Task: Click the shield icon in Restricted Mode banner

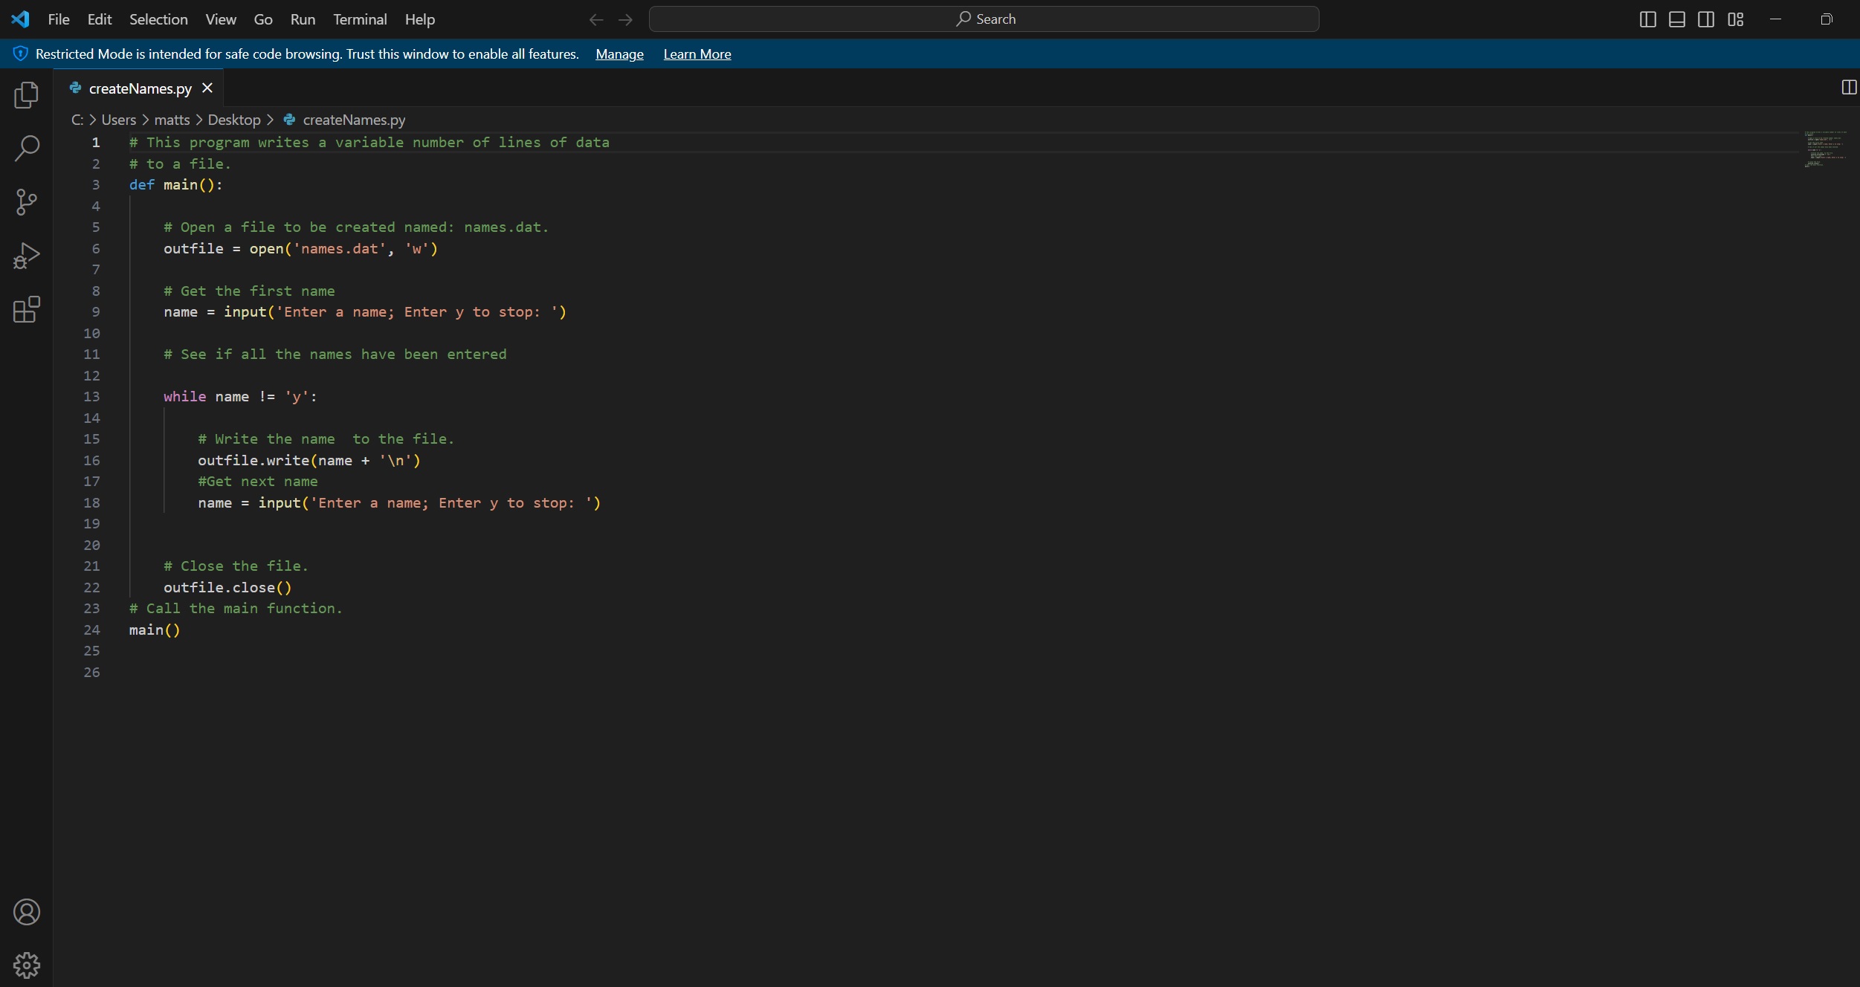Action: point(21,54)
